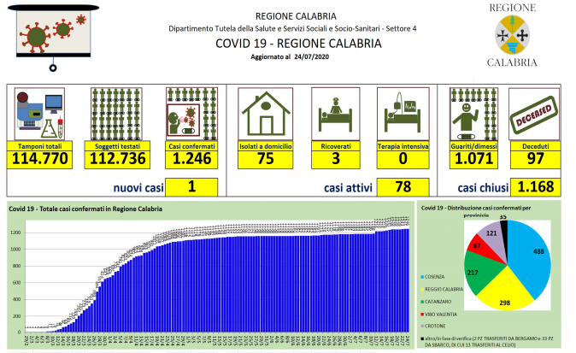Click the yellow Deceduti label
Screen dimensions: 576x353
pos(534,146)
